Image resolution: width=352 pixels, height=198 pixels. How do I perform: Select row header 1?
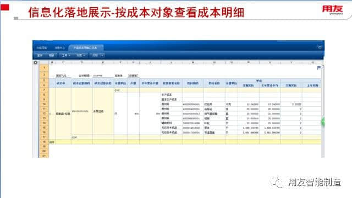click(44, 68)
